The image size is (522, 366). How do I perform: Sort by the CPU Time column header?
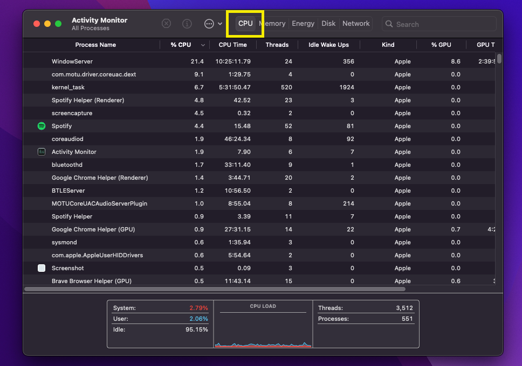click(x=233, y=45)
